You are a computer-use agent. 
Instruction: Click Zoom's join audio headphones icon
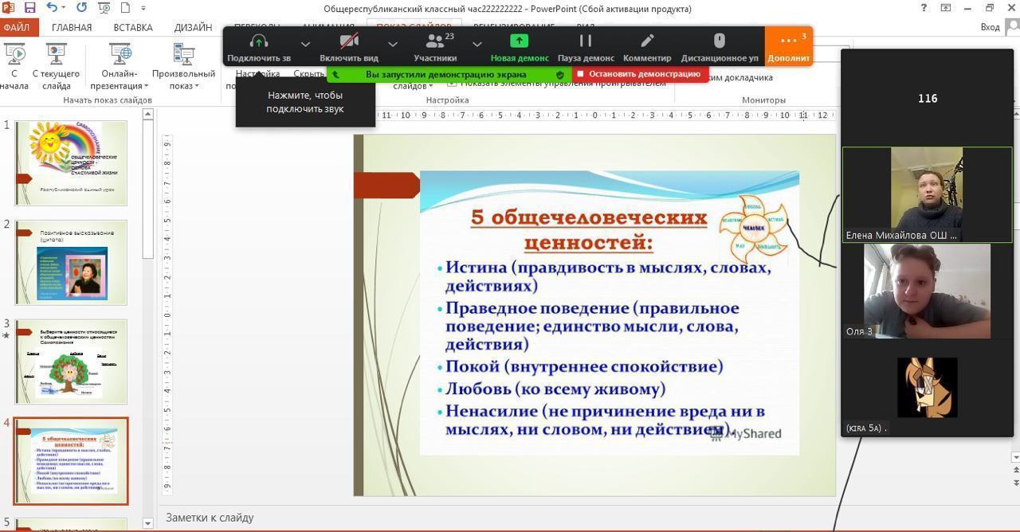coord(258,42)
